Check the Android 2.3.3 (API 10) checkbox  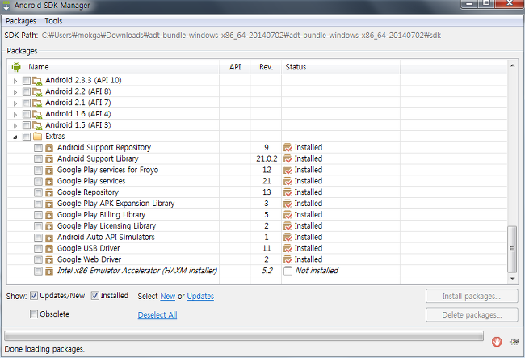(27, 80)
